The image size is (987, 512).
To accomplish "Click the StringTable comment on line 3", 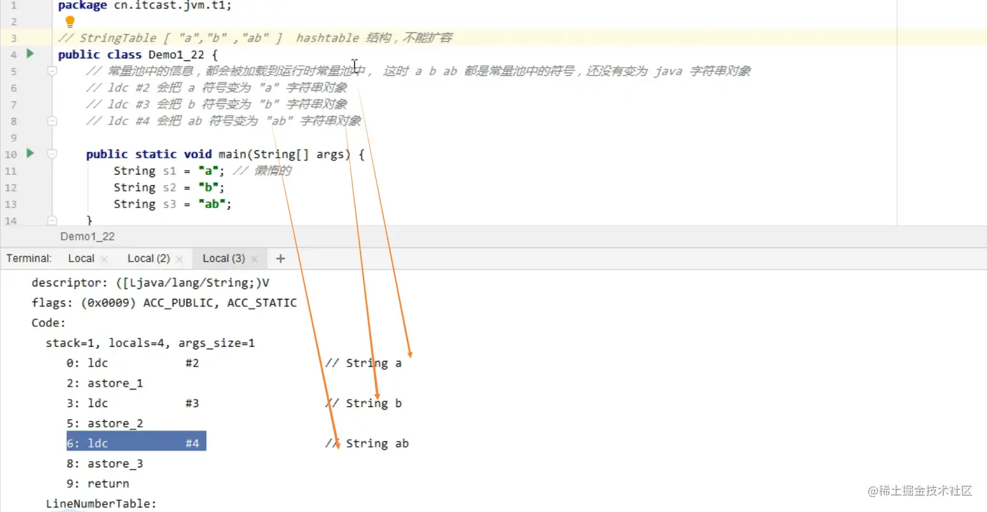I will point(255,38).
